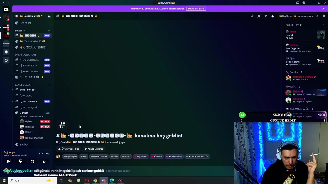Open the genel-sohbet channel
Viewport: 328px width, 184px height.
point(33,90)
